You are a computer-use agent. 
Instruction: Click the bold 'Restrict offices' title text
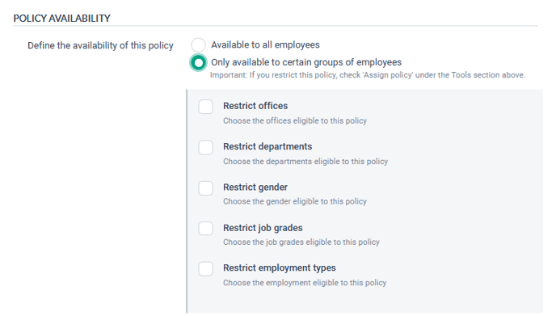tap(255, 106)
